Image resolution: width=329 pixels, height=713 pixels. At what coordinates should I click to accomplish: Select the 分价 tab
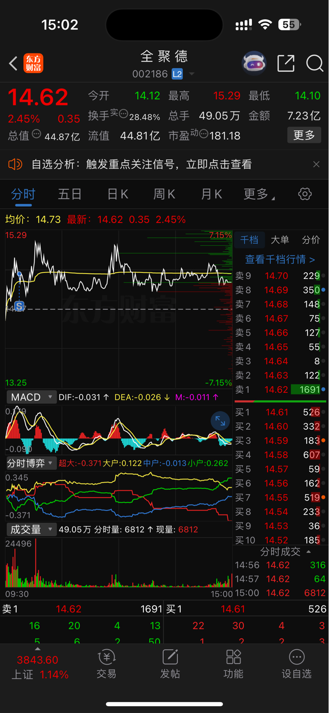(x=311, y=240)
